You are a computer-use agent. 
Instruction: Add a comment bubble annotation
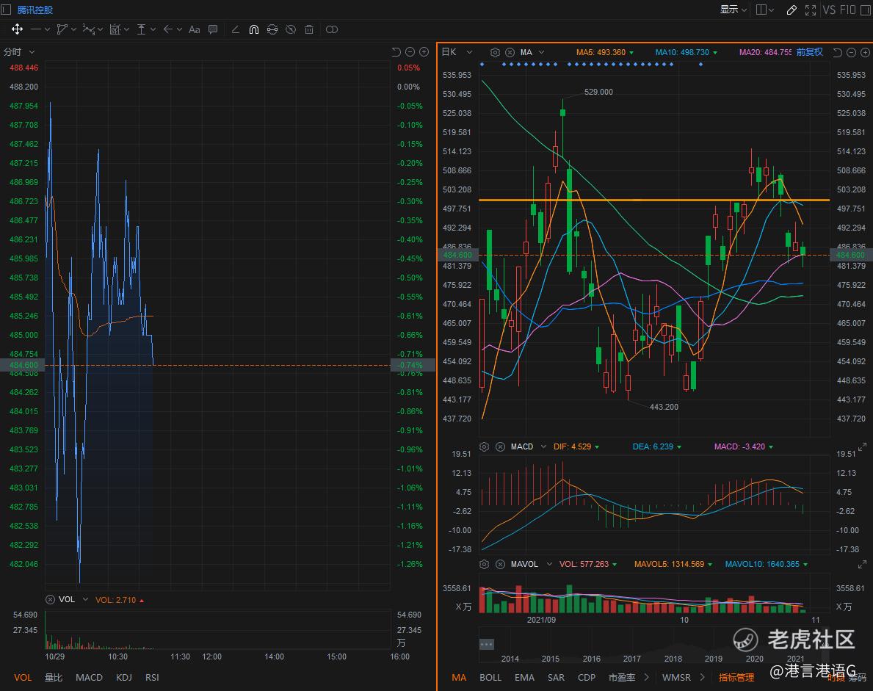pyautogui.click(x=213, y=29)
